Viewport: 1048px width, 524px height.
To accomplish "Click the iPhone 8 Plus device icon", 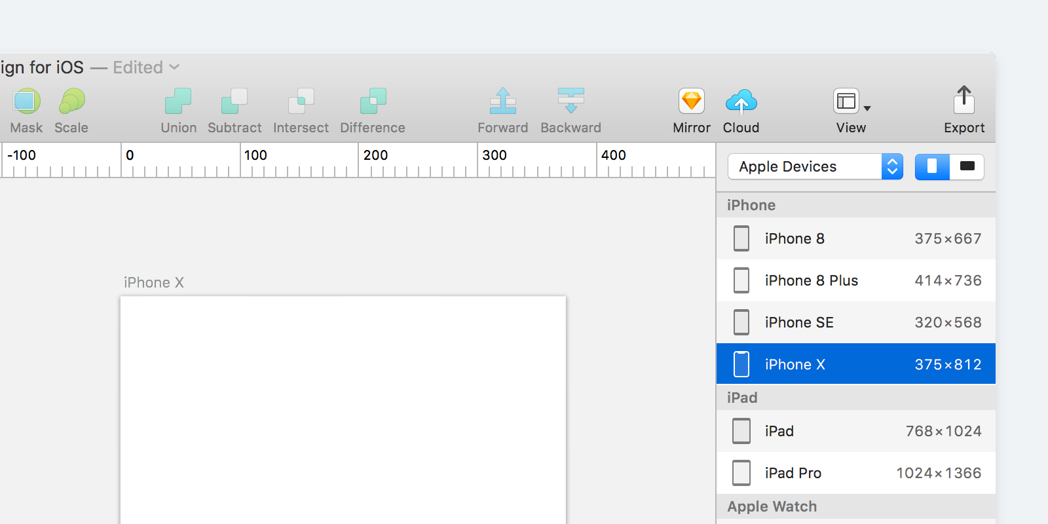I will [741, 280].
